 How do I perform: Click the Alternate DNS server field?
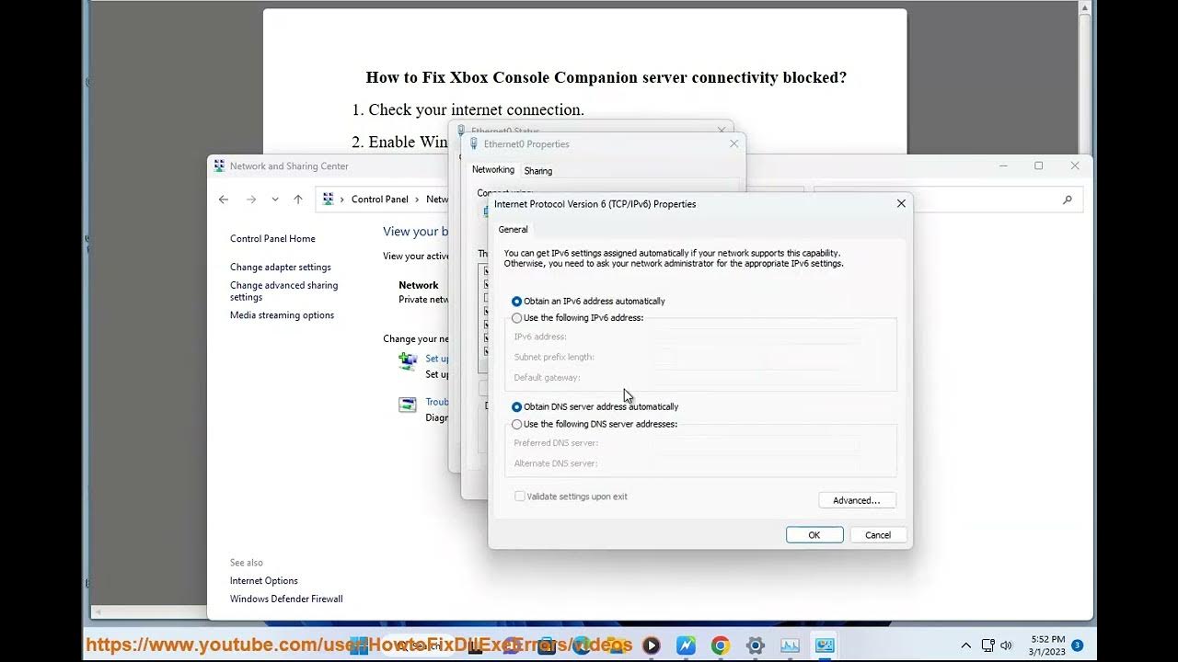[x=757, y=464]
